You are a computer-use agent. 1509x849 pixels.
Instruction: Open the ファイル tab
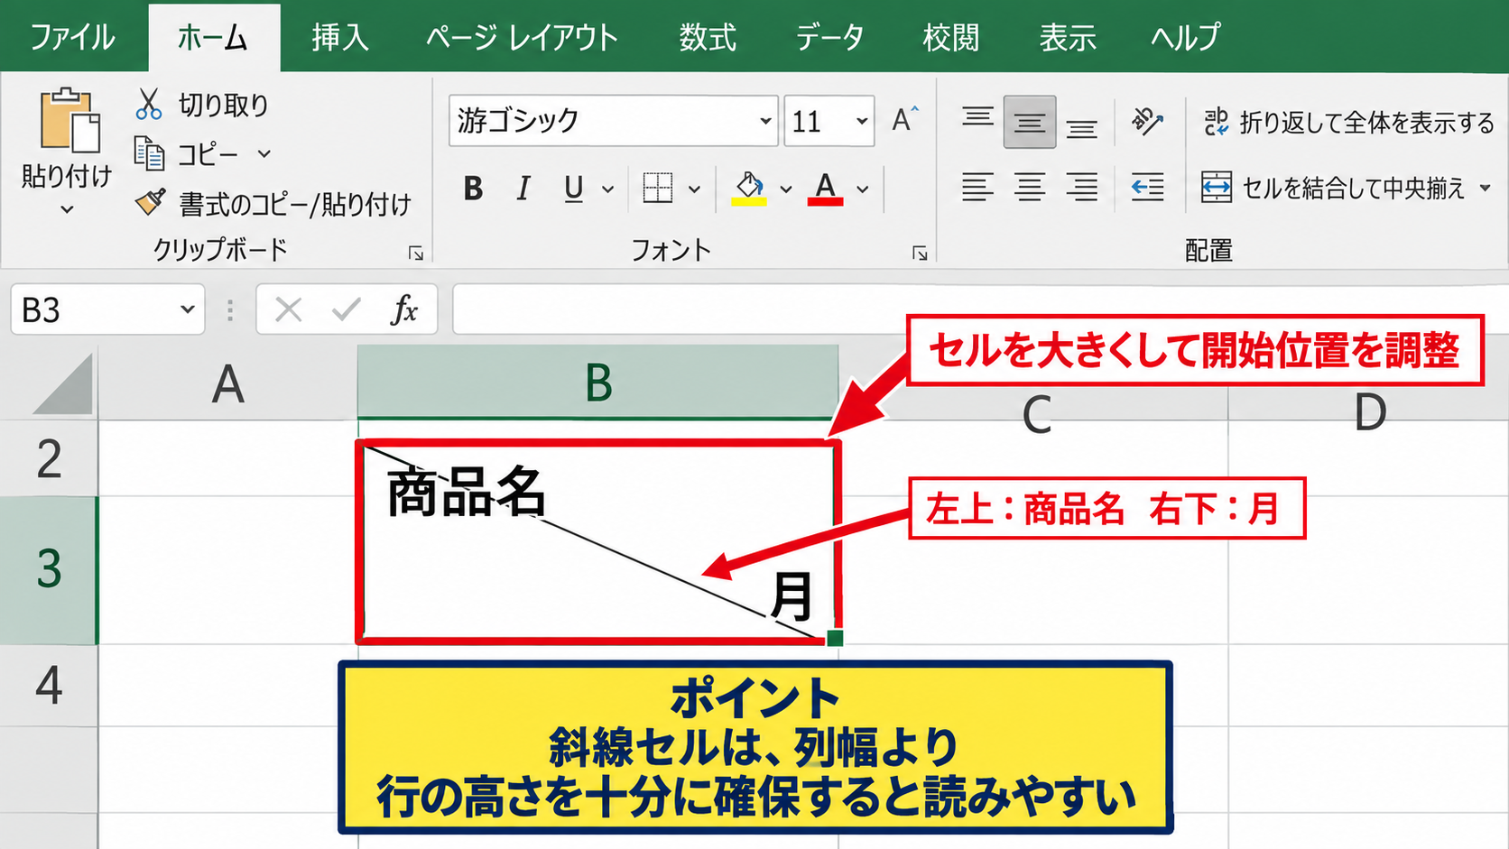click(72, 37)
